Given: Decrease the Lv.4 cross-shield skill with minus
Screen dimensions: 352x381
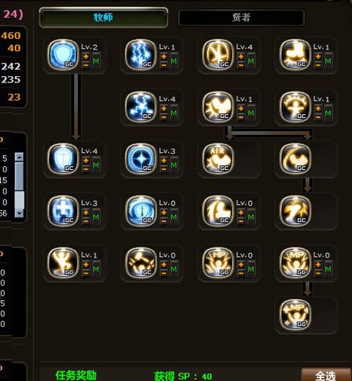Looking at the screenshot, I should coord(86,169).
